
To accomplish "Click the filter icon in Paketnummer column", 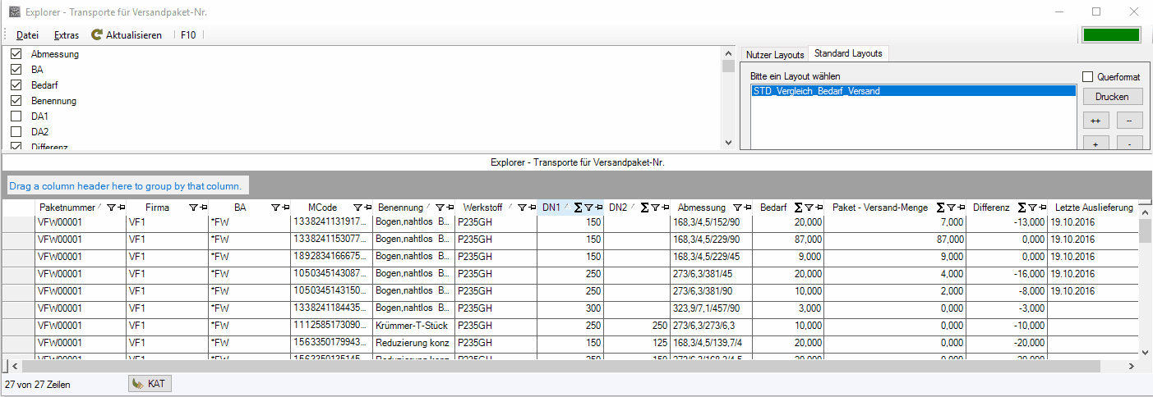I will click(x=111, y=208).
